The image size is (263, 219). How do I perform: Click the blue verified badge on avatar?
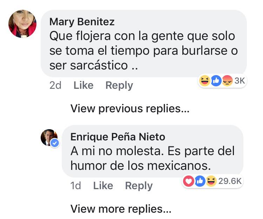54,143
